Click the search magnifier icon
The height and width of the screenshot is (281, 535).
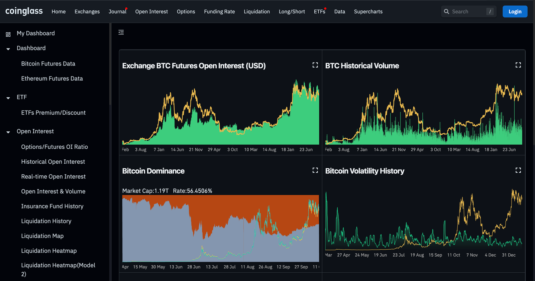(446, 12)
